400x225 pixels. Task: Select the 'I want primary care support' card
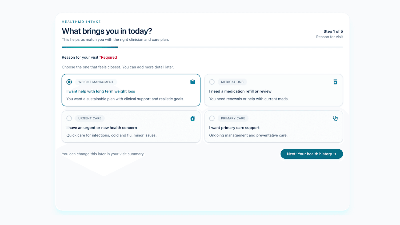click(x=274, y=127)
